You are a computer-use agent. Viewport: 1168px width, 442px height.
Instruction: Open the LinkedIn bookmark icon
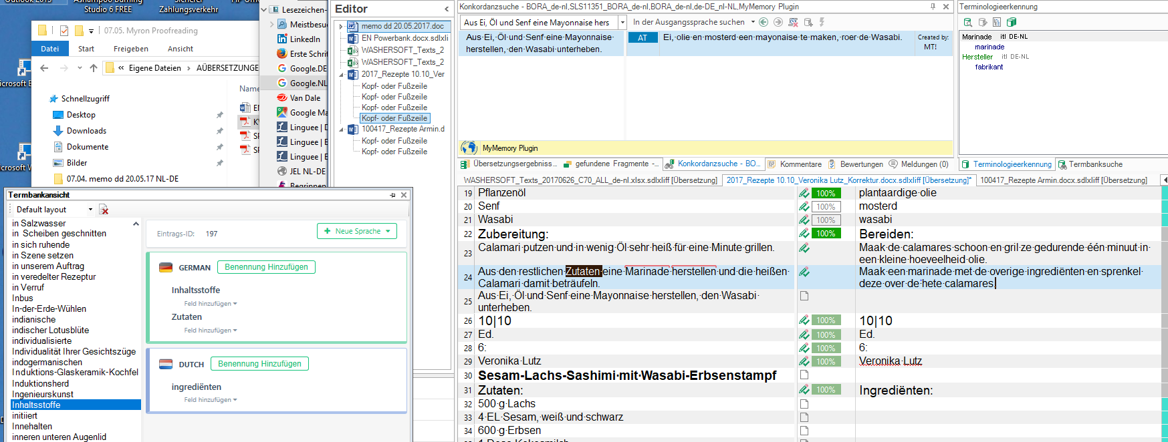point(282,39)
